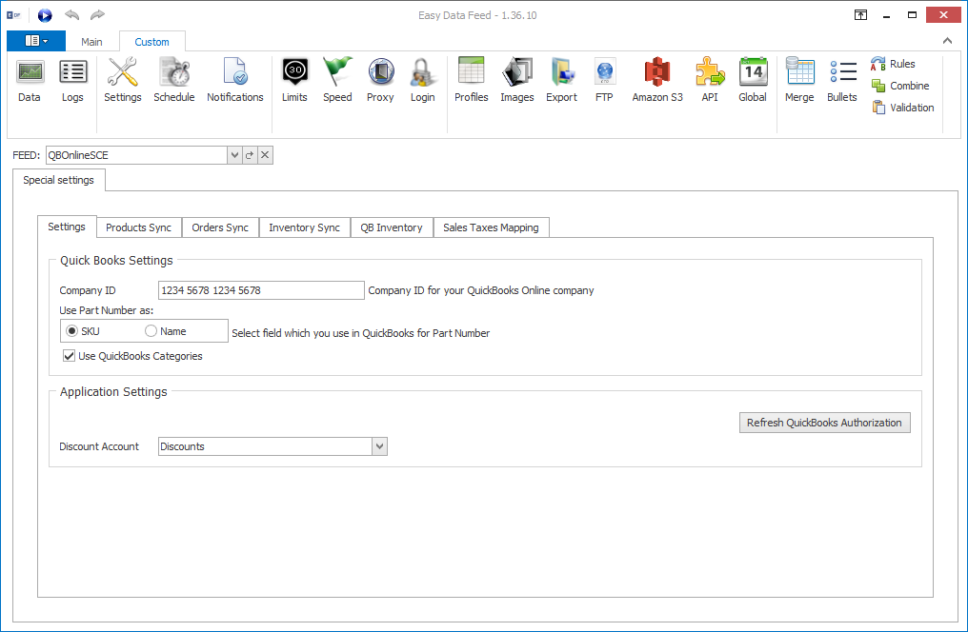Screen dimensions: 968x632
Task: Select the inner Settings tab
Action: [67, 227]
